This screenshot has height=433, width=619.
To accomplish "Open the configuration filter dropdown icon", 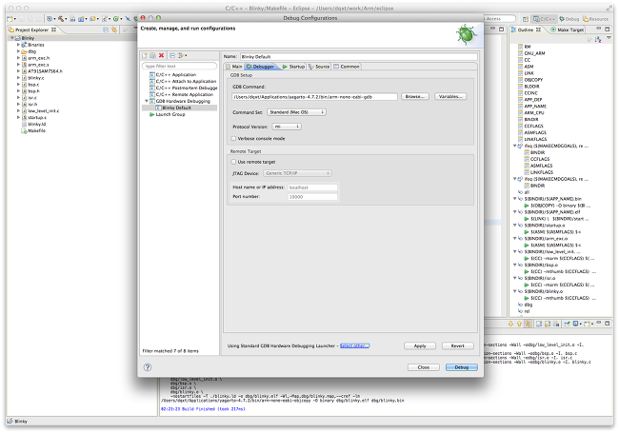I will pos(182,55).
